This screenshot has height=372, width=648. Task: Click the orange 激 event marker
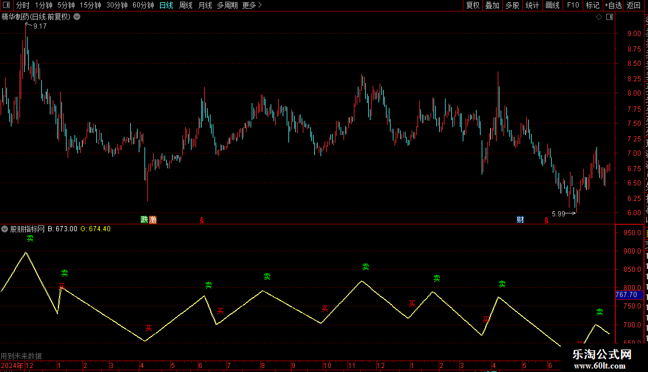click(153, 219)
